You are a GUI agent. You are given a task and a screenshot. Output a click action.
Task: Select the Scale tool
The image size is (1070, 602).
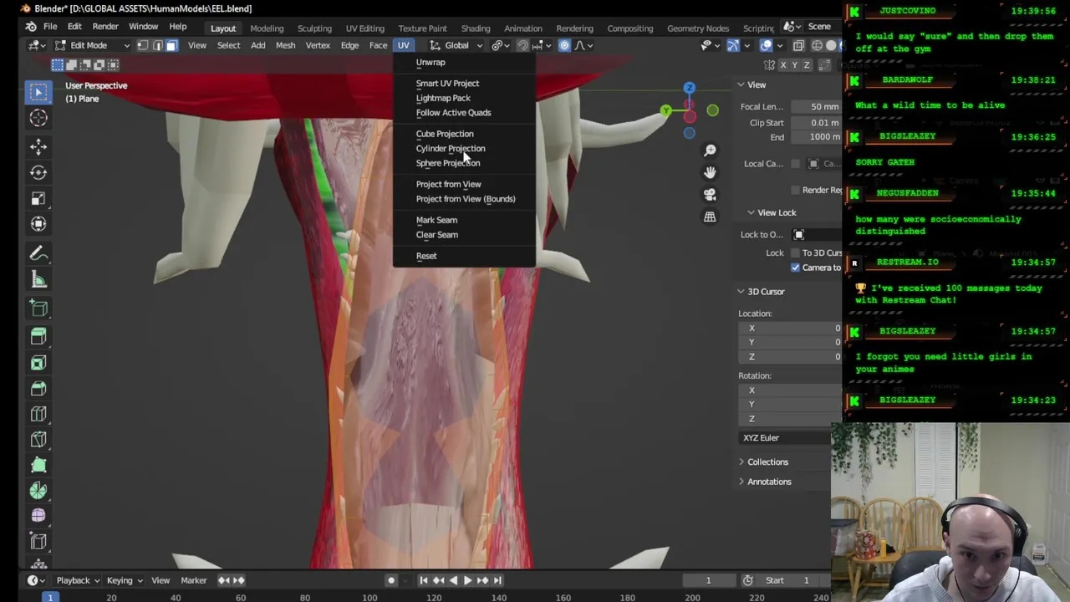[x=38, y=198]
